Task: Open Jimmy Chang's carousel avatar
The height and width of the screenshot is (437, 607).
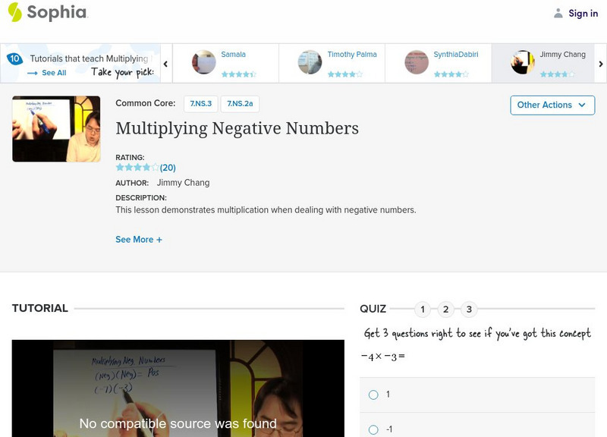Action: 523,62
